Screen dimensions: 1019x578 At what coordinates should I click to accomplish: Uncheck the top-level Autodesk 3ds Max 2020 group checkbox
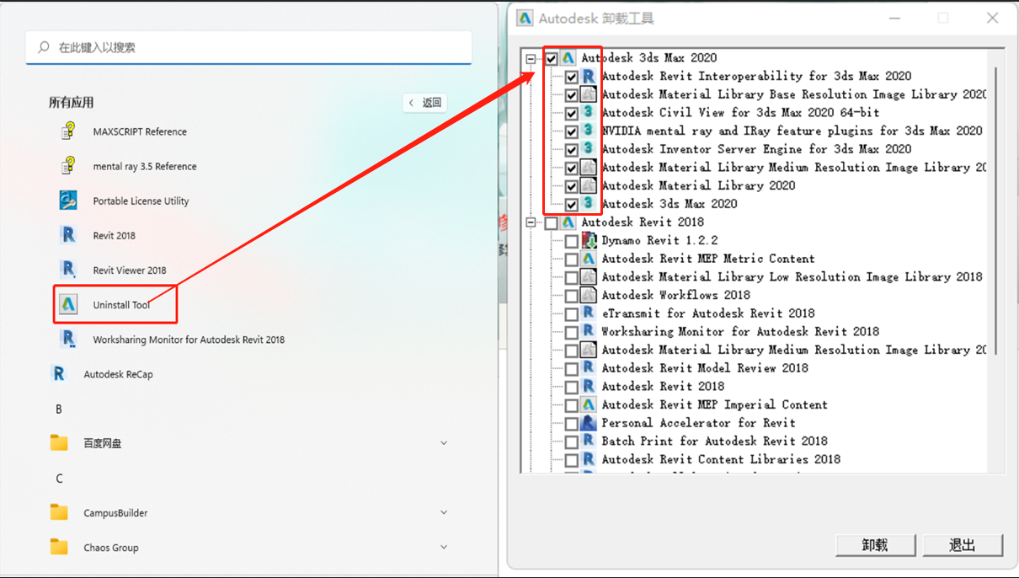552,58
